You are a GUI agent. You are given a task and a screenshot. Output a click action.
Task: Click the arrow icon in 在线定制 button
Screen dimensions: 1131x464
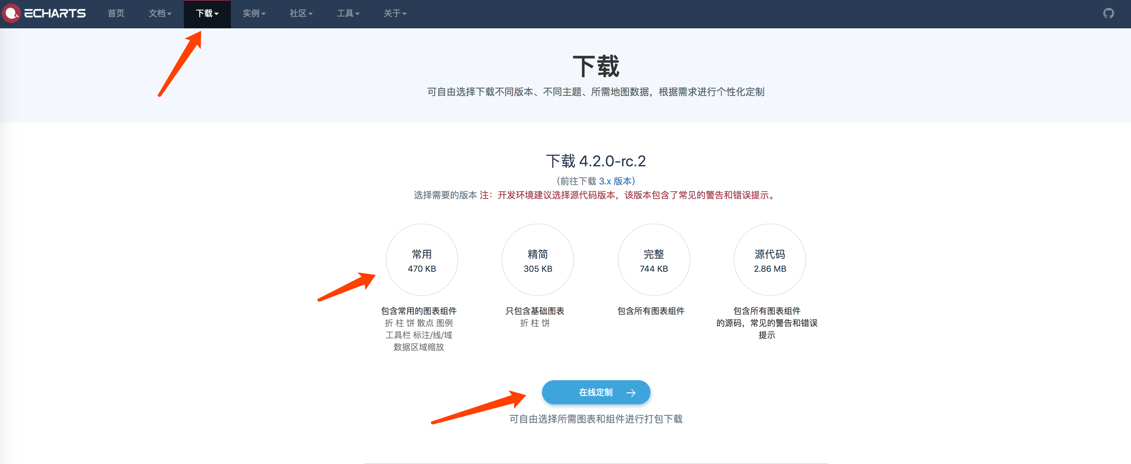click(631, 393)
